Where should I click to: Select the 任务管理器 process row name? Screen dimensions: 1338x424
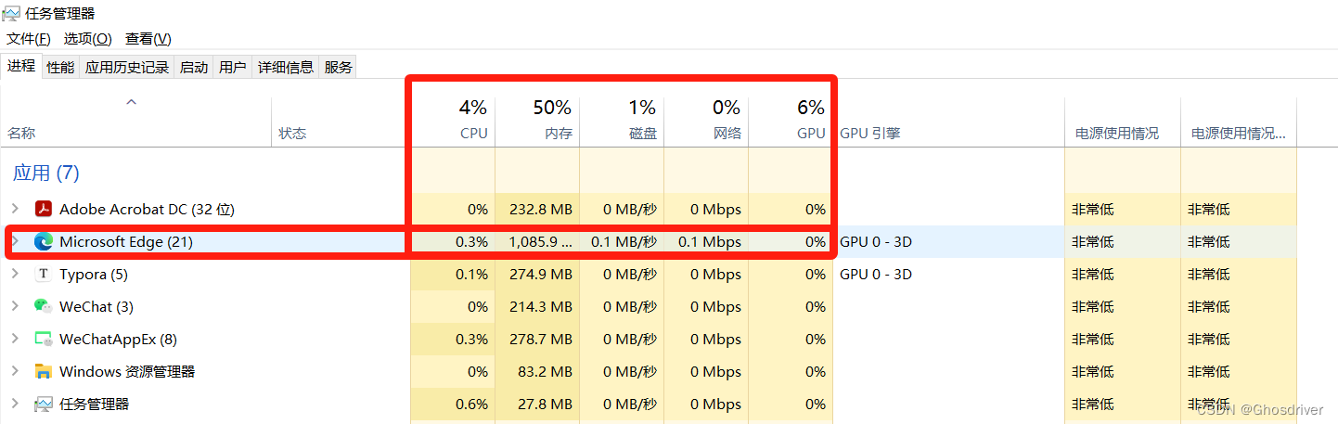pyautogui.click(x=94, y=404)
